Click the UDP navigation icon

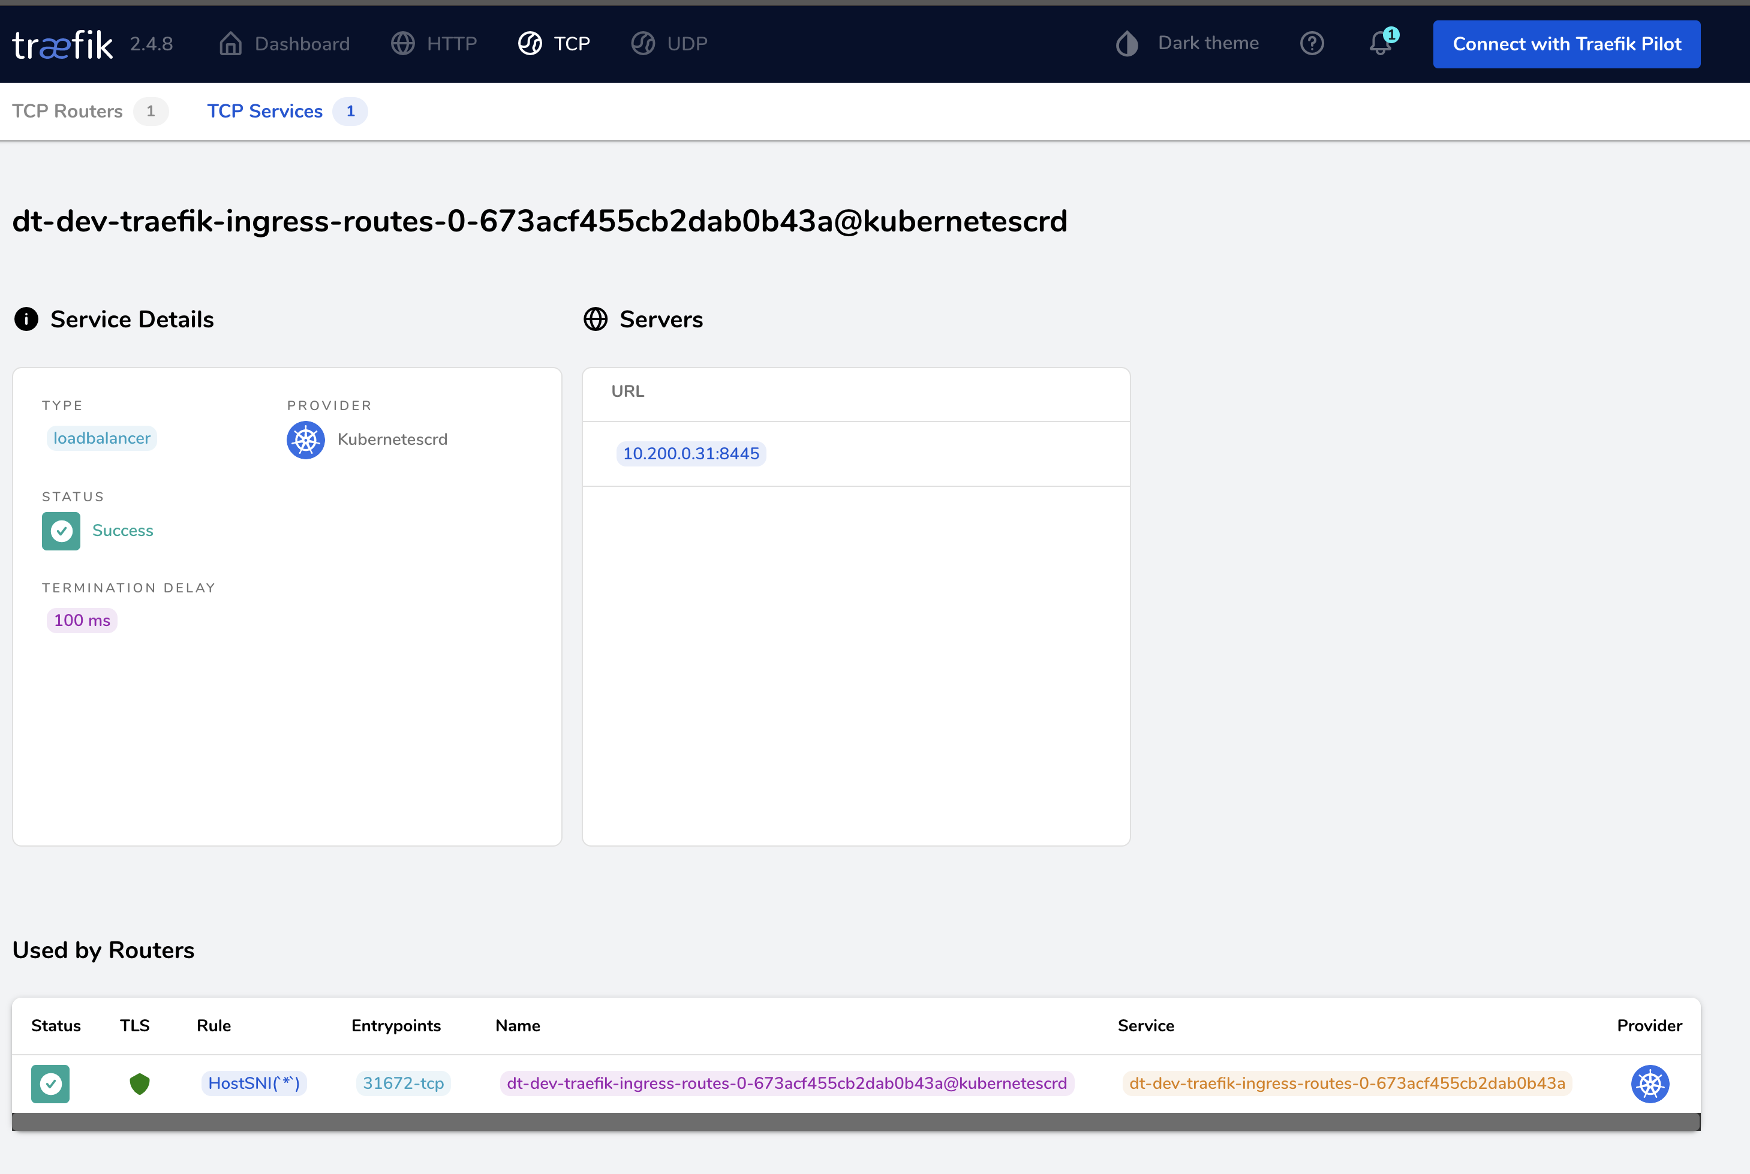pyautogui.click(x=642, y=43)
